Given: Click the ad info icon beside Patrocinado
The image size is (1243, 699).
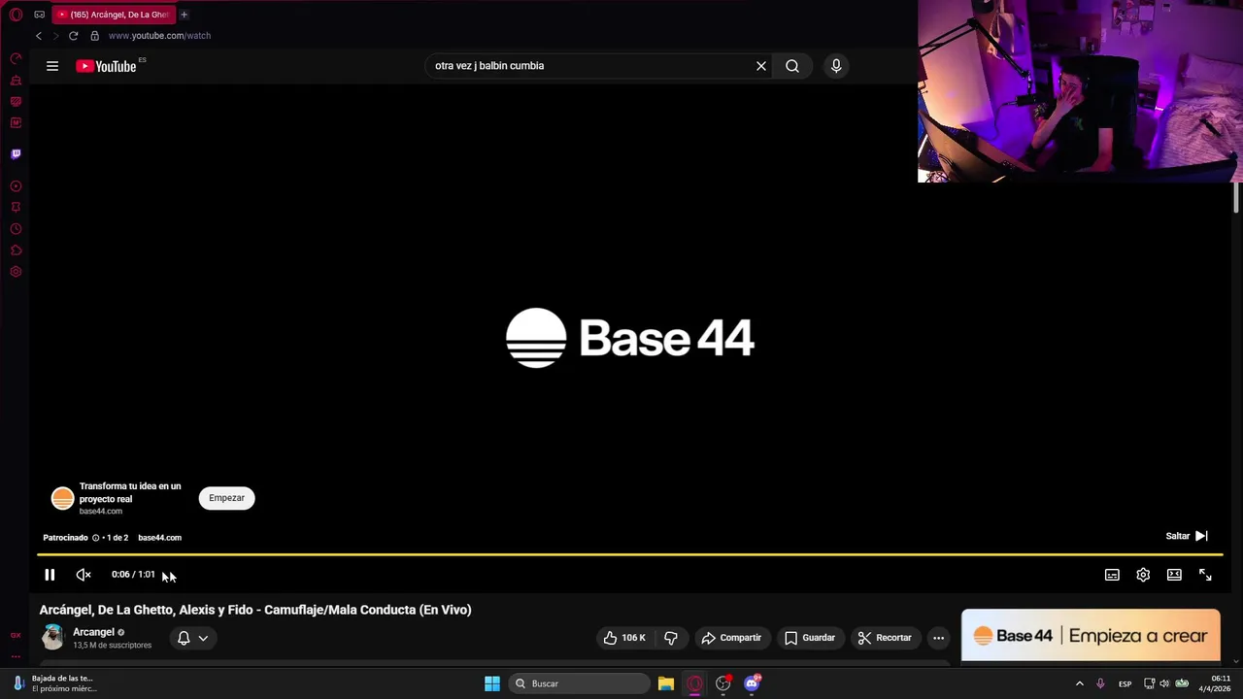Looking at the screenshot, I should tap(95, 538).
